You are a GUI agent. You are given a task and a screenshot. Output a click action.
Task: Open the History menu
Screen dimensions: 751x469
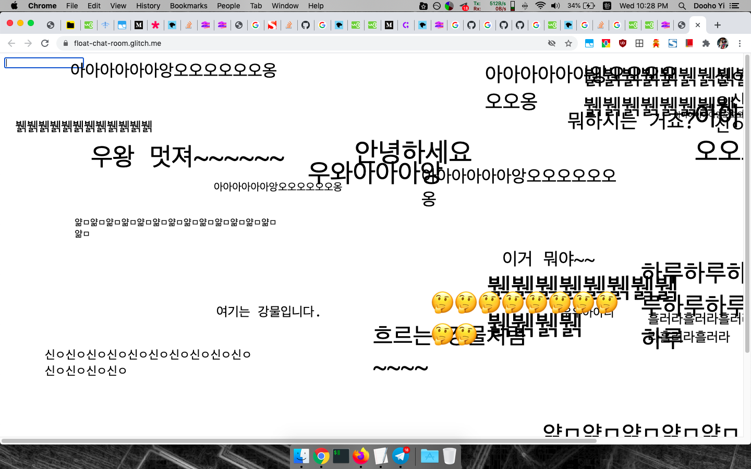click(x=148, y=6)
